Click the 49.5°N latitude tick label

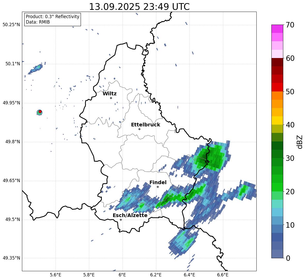coord(13,219)
